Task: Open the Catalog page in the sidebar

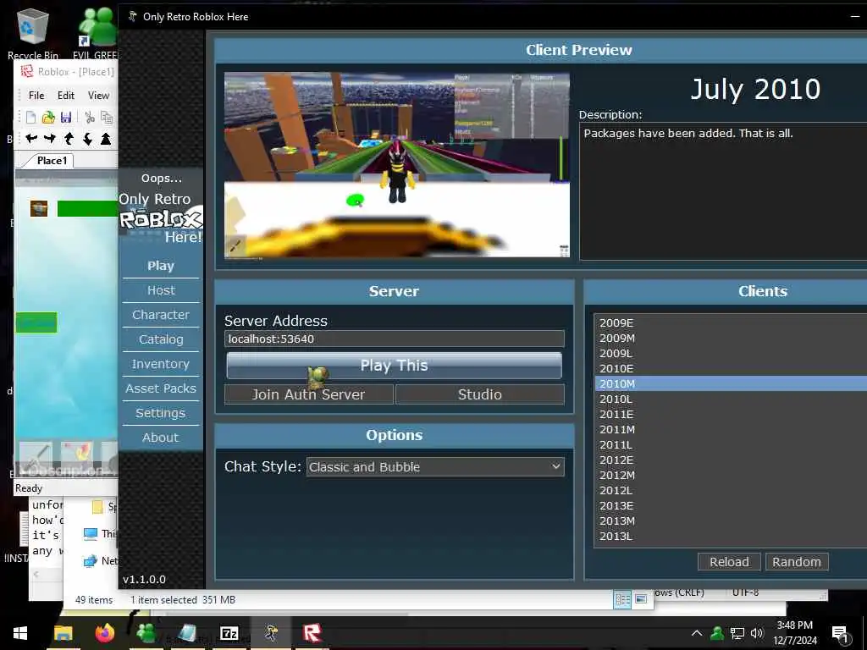Action: (160, 339)
